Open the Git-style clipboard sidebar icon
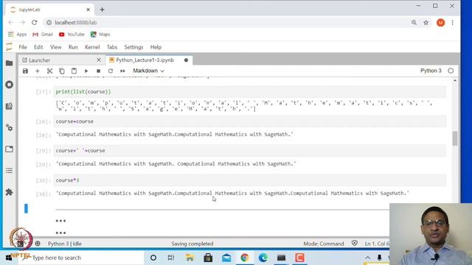 point(10,106)
